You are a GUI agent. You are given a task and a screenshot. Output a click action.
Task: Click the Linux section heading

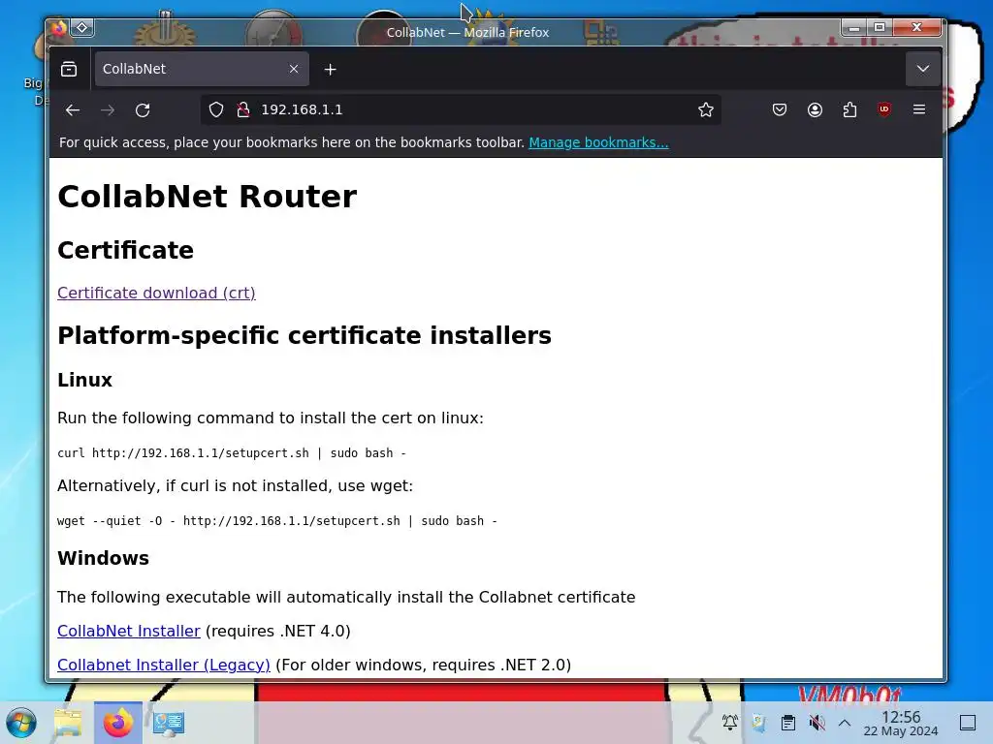click(85, 380)
